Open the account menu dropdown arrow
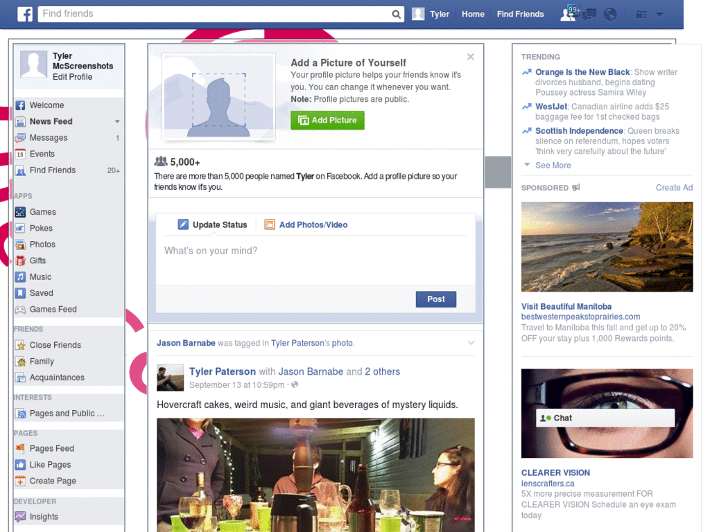This screenshot has height=532, width=710. pyautogui.click(x=659, y=15)
